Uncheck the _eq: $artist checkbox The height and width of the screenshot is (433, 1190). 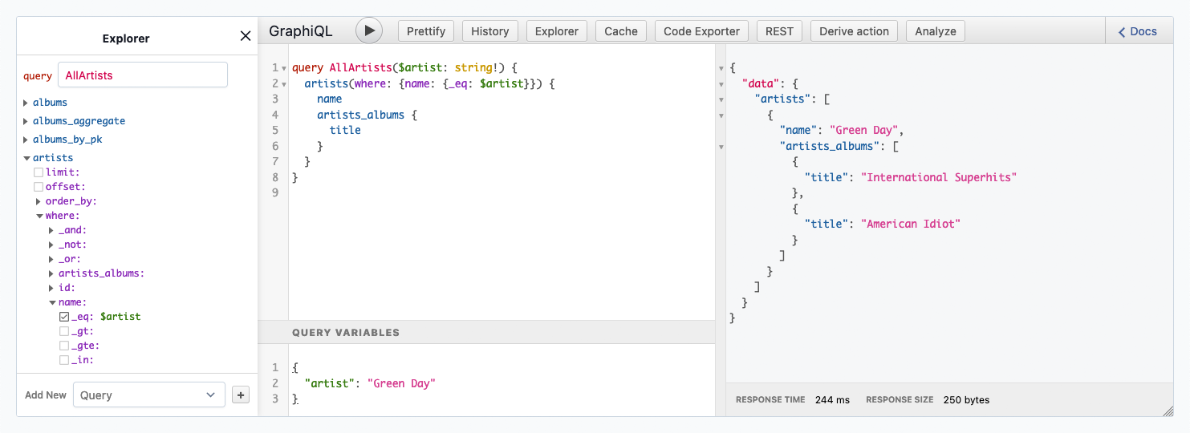click(x=64, y=317)
